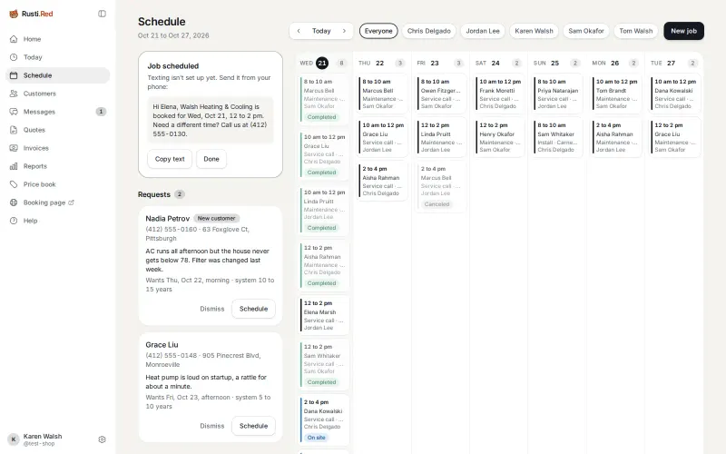
Task: Open the Home menu item
Action: 58,39
